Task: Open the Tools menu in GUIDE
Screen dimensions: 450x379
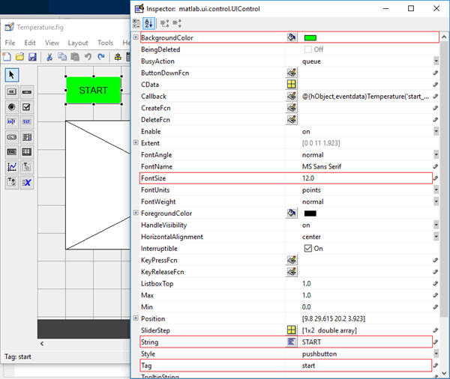Action: (105, 43)
